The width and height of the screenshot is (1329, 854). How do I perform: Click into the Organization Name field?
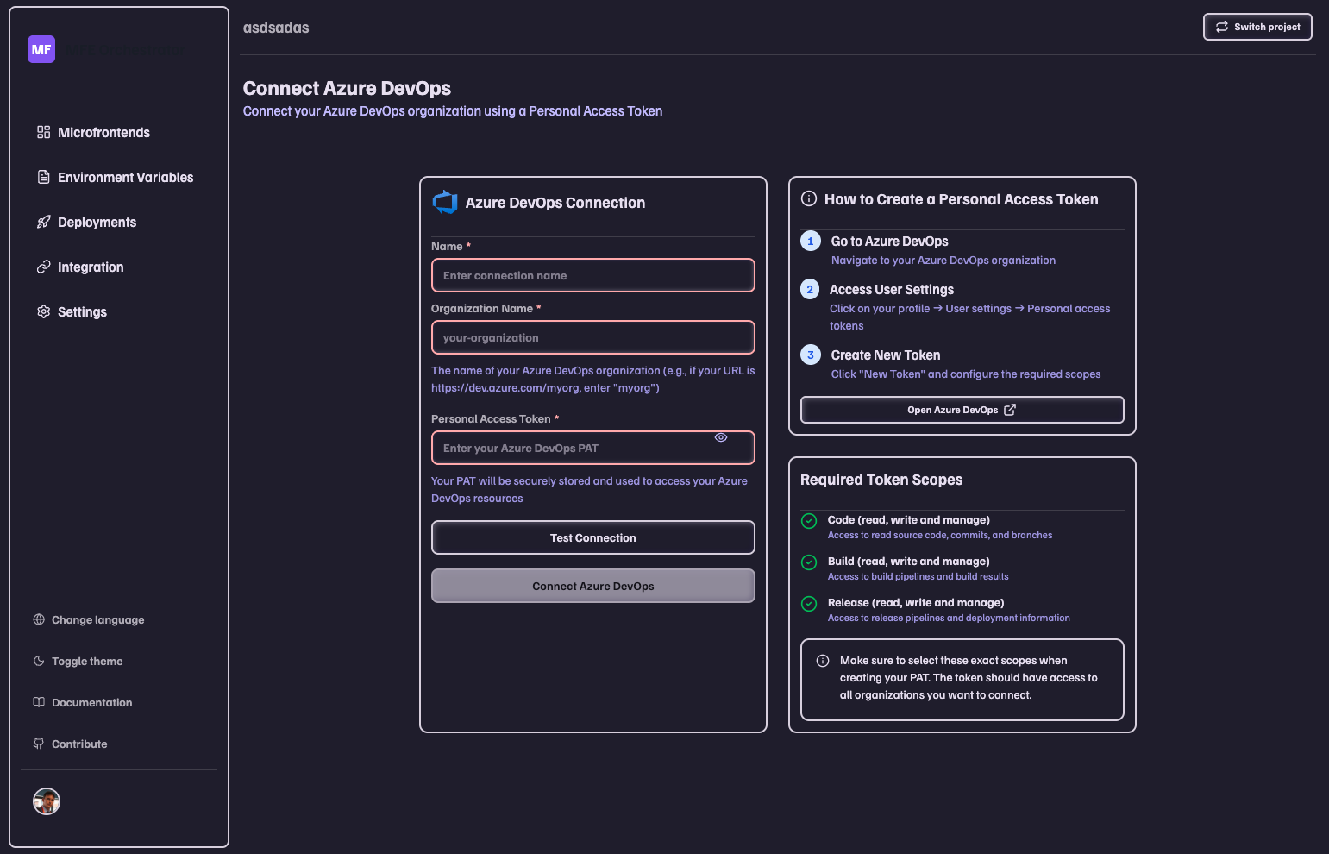tap(592, 337)
